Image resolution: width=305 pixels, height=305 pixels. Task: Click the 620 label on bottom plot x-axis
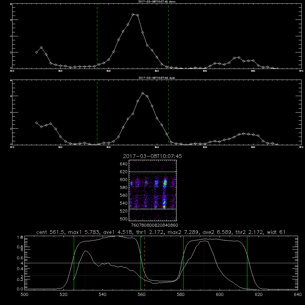(x=259, y=295)
